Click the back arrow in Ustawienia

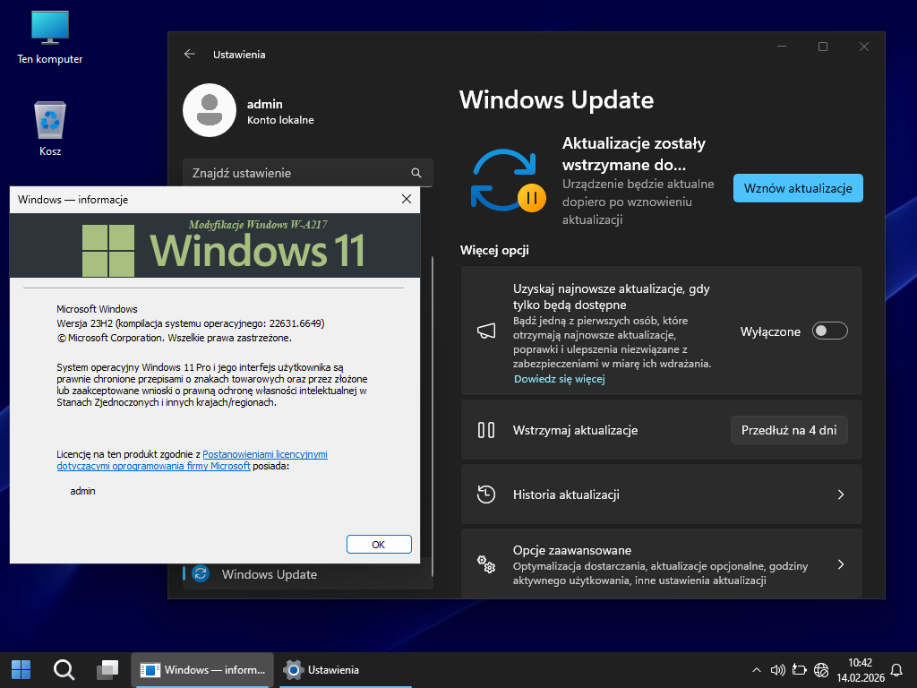click(x=189, y=54)
